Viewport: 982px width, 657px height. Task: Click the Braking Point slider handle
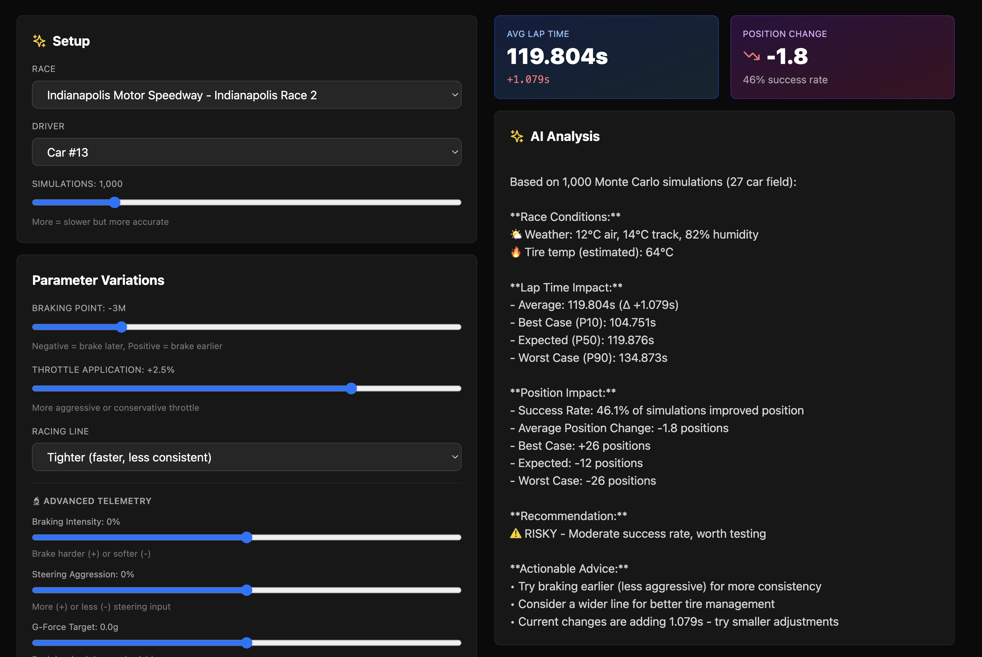[x=122, y=327]
